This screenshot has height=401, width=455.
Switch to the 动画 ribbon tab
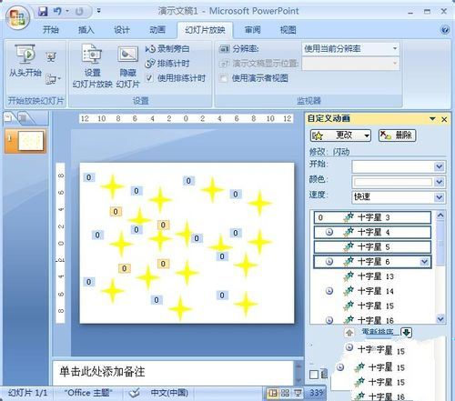point(157,30)
